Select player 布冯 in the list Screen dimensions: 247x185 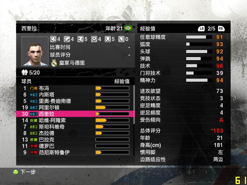(x=75, y=88)
